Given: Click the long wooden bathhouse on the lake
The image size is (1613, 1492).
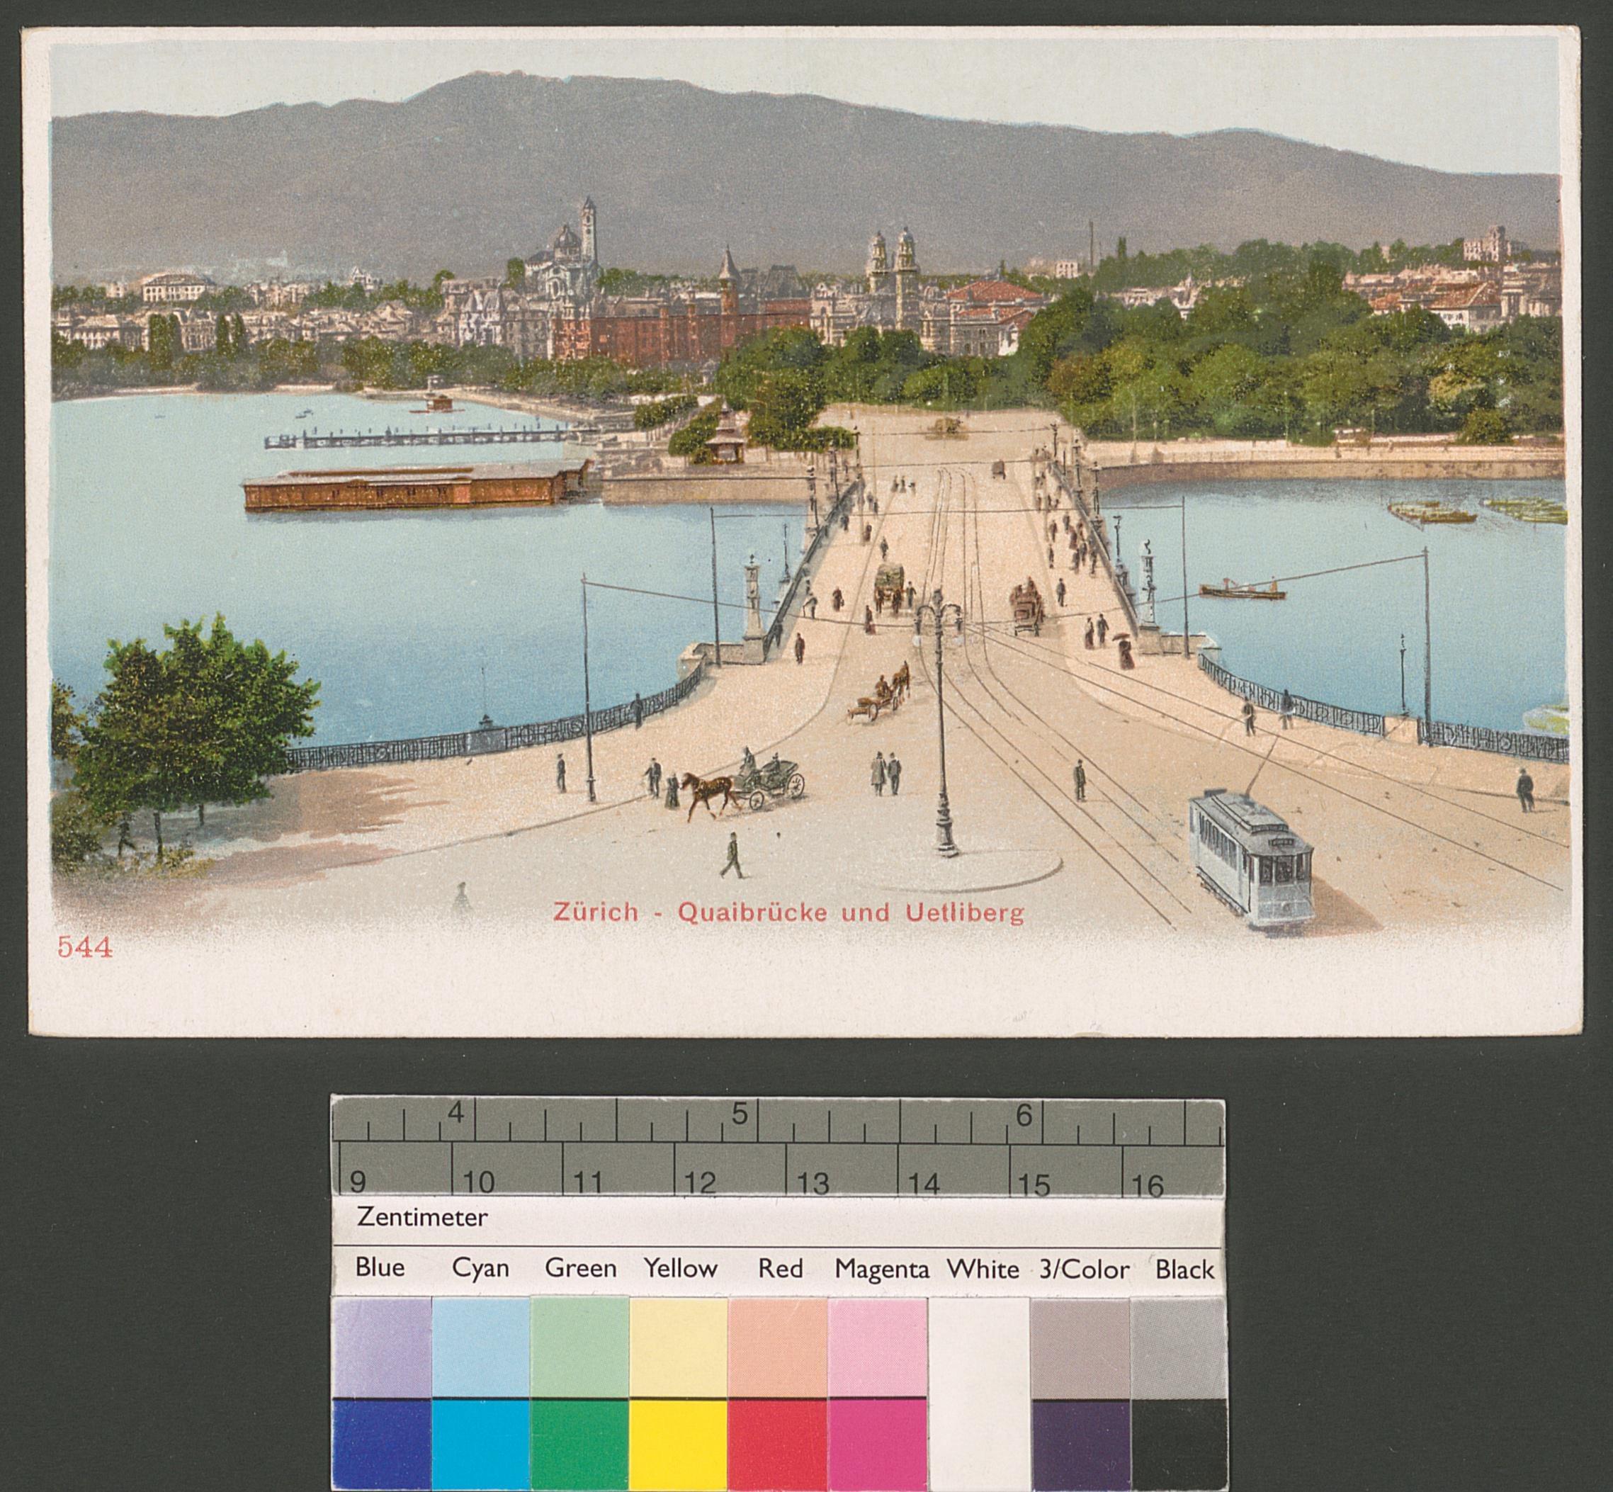Looking at the screenshot, I should (419, 485).
